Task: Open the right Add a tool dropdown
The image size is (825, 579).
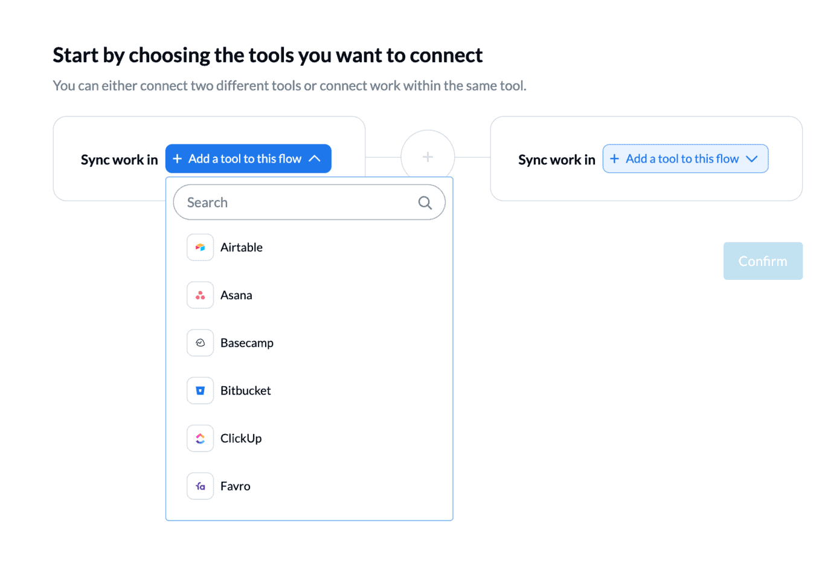Action: click(685, 158)
